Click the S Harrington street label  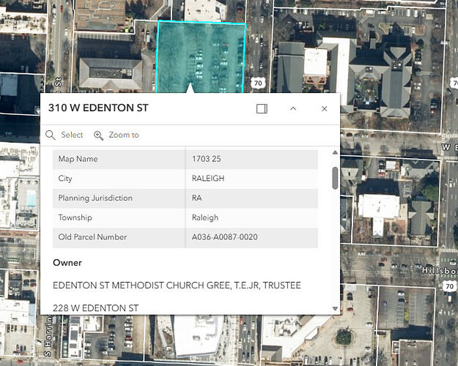click(48, 336)
